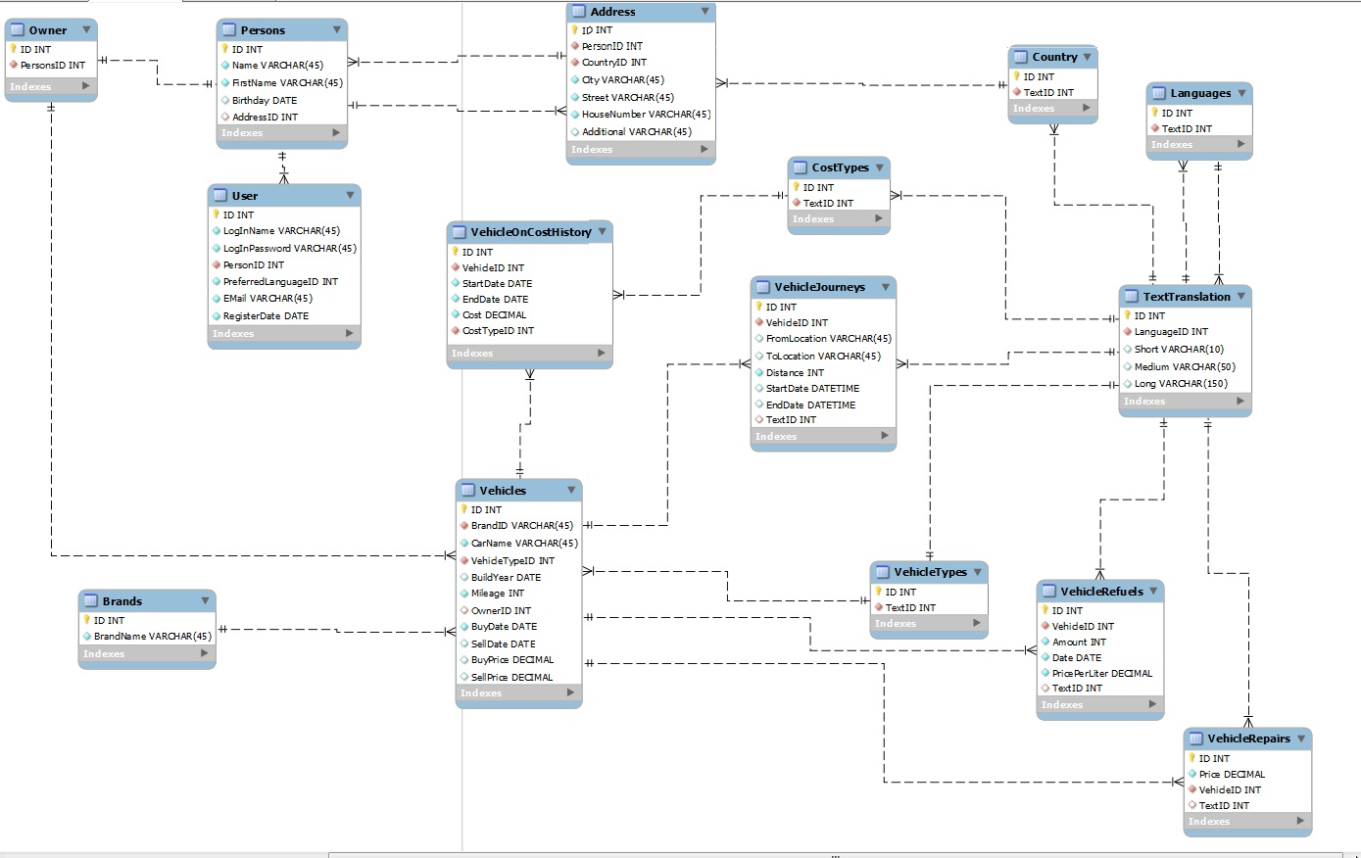Select the BrandName column in Brands table
This screenshot has width=1361, height=858.
147,636
